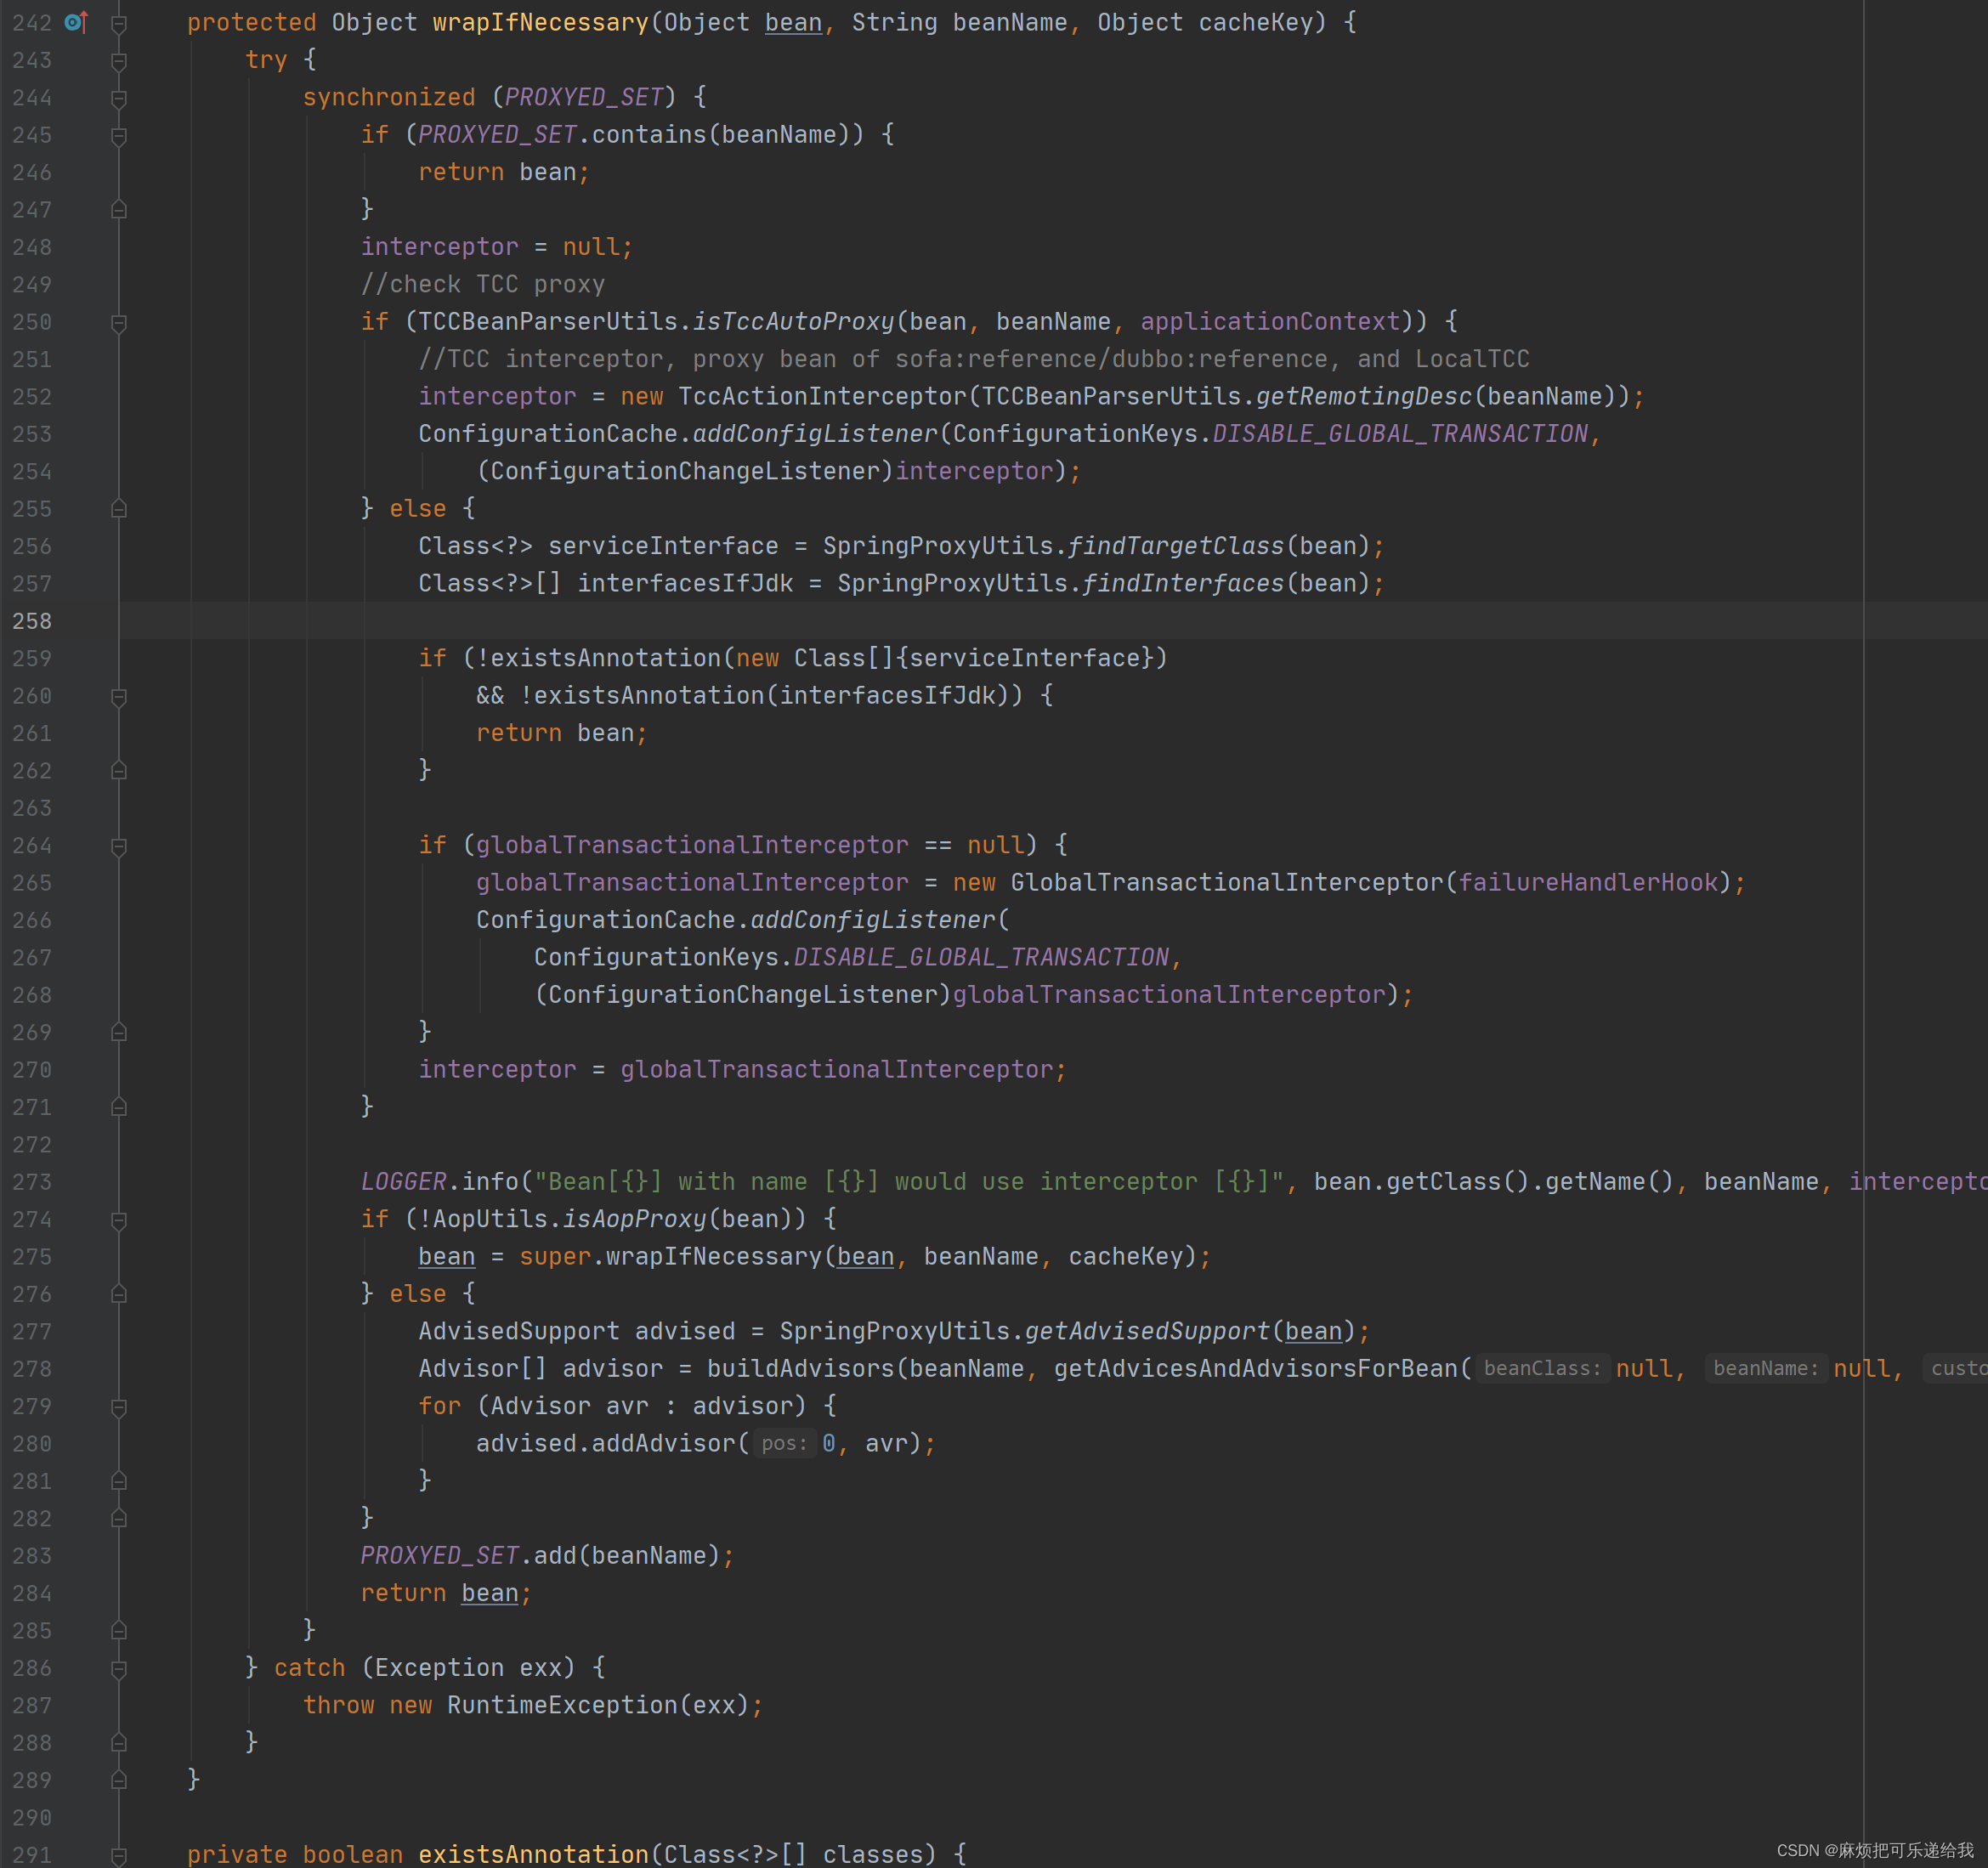Click the log message string on line 273

[908, 1182]
